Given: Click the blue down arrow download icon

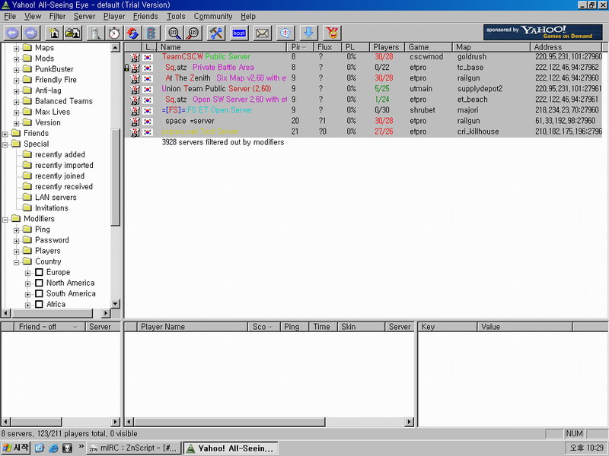Looking at the screenshot, I should pyautogui.click(x=308, y=33).
